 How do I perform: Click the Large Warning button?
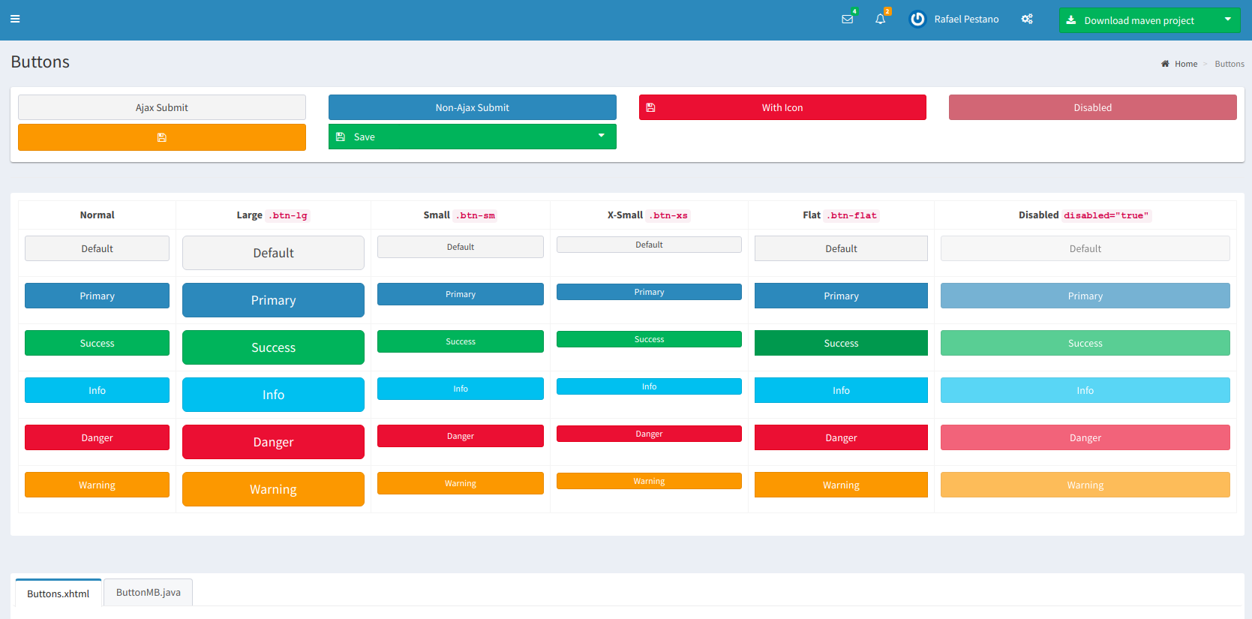274,489
